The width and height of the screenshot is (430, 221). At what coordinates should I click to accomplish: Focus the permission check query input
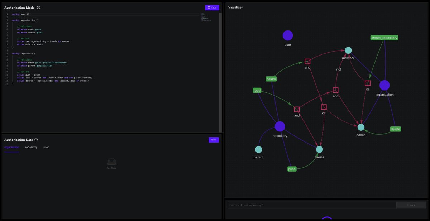[x=312, y=205]
